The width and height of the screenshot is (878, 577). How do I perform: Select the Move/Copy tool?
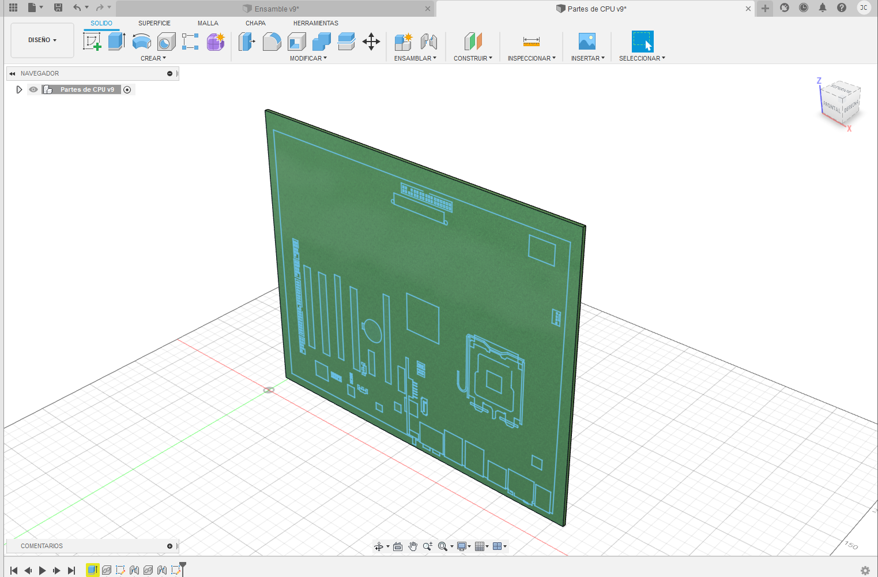(x=371, y=42)
